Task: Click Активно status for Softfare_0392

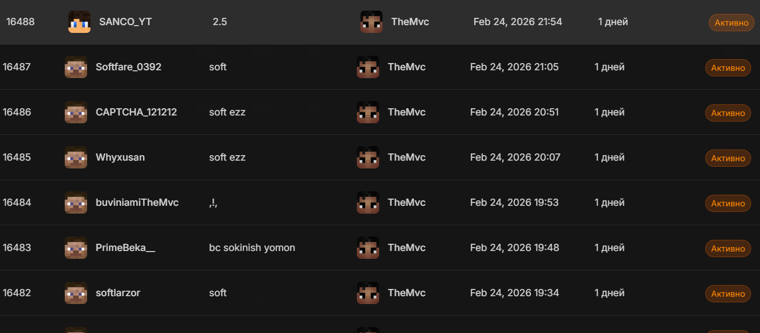Action: [x=728, y=68]
